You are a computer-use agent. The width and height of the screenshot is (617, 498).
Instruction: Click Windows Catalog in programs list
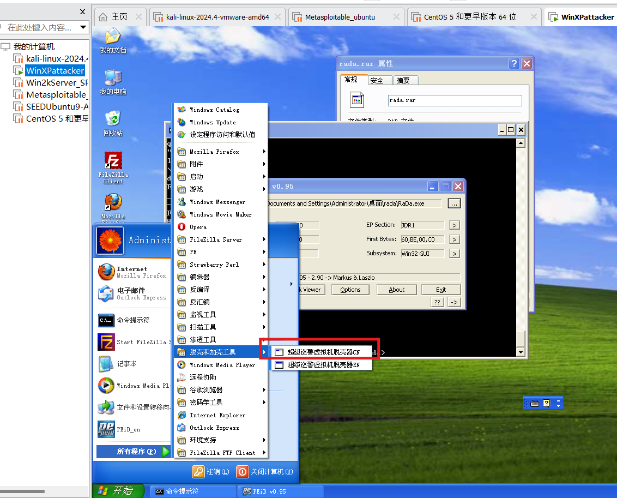point(221,110)
